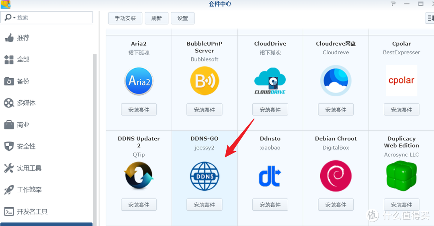Install the Ddnsto package
Screen dimensions: 434x226
pyautogui.click(x=270, y=205)
